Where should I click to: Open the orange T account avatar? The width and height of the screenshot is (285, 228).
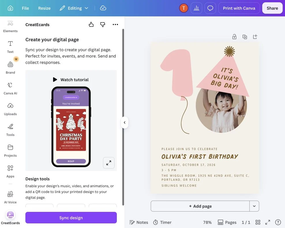coord(183,8)
